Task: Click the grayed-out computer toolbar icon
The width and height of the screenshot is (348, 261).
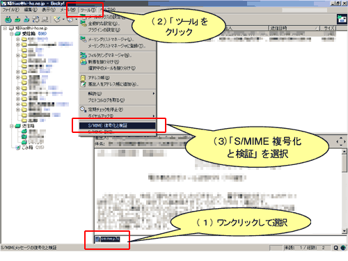Action: tap(45, 19)
